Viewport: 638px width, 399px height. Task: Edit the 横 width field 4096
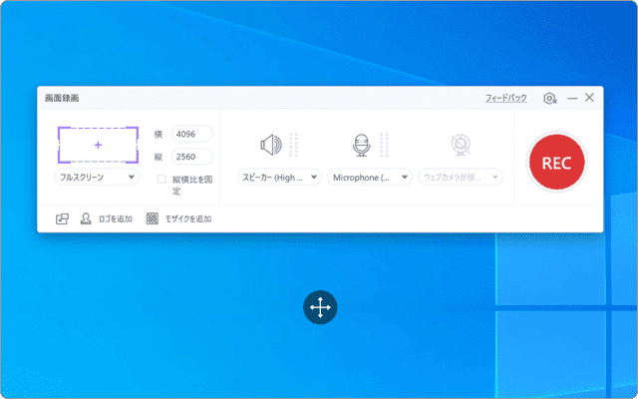(x=192, y=134)
